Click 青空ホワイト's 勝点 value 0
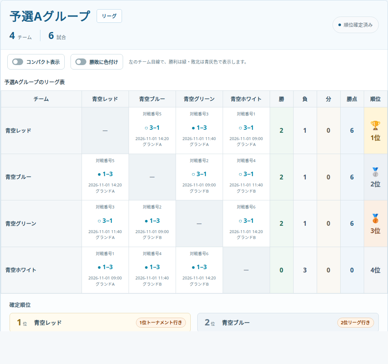388x364 pixels. coord(352,270)
